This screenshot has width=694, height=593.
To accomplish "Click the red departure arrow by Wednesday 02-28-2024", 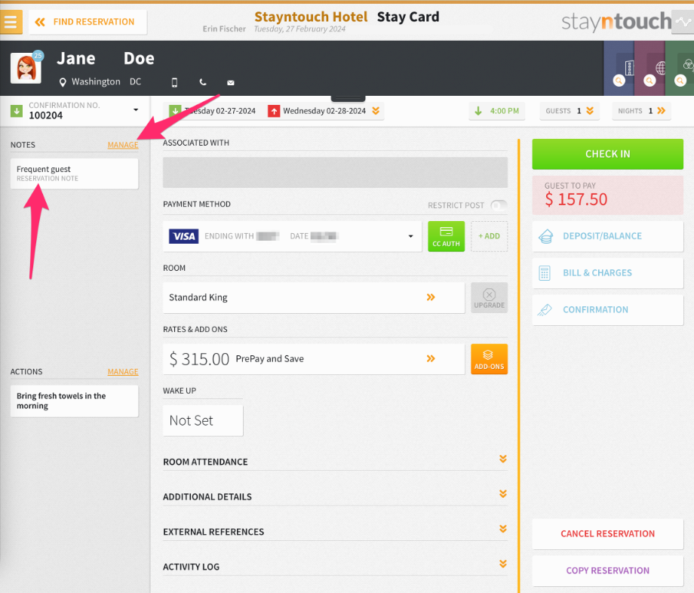I will tap(274, 111).
